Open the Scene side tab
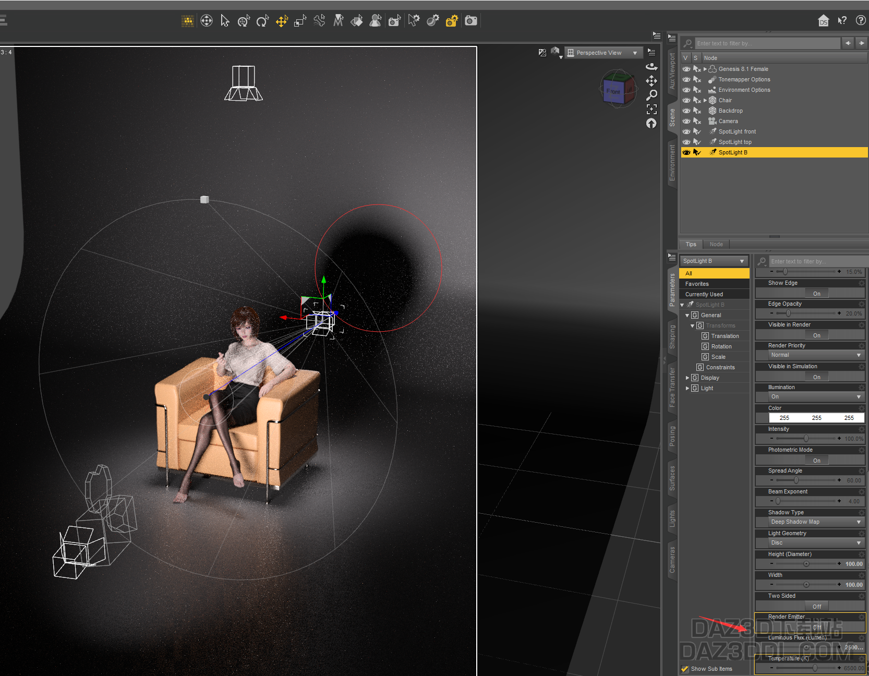Image resolution: width=869 pixels, height=676 pixels. tap(672, 118)
